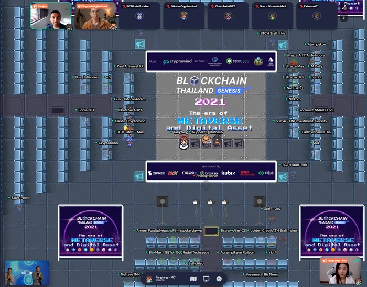
Task: Click the ExtremeIT tile avatar
Action: pyautogui.click(x=317, y=16)
